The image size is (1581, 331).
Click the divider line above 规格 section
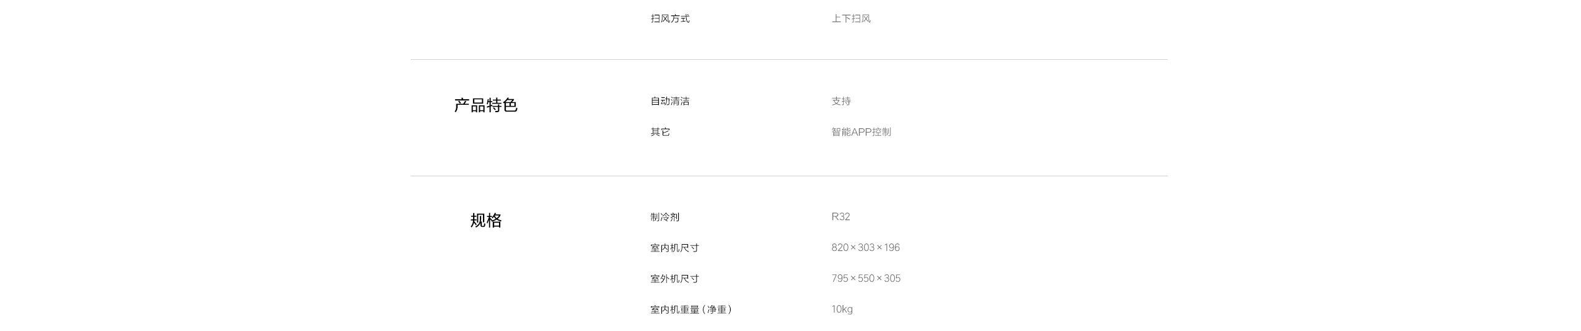pyautogui.click(x=789, y=176)
